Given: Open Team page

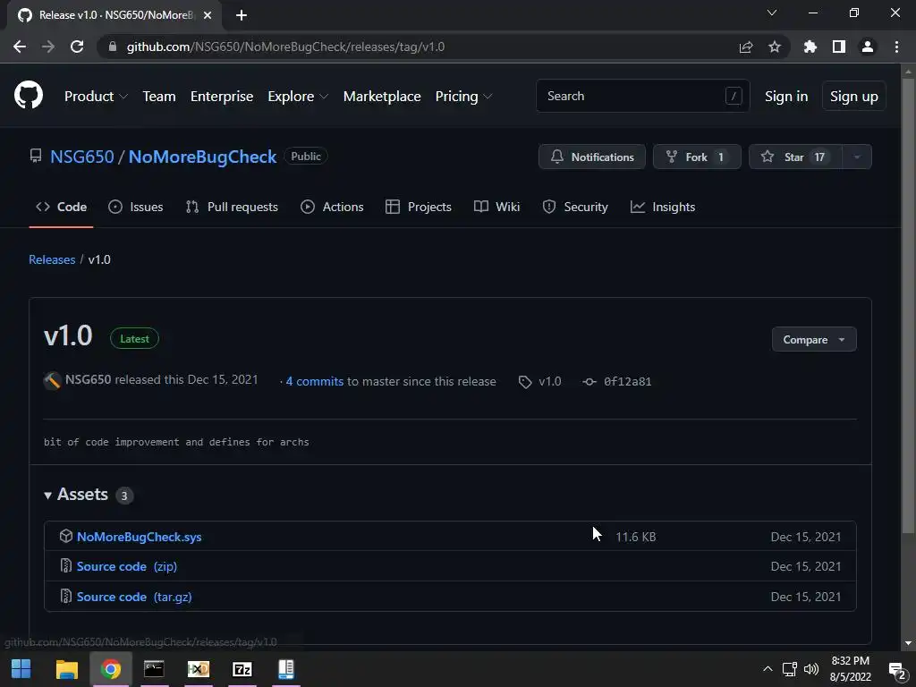Looking at the screenshot, I should click(x=159, y=97).
